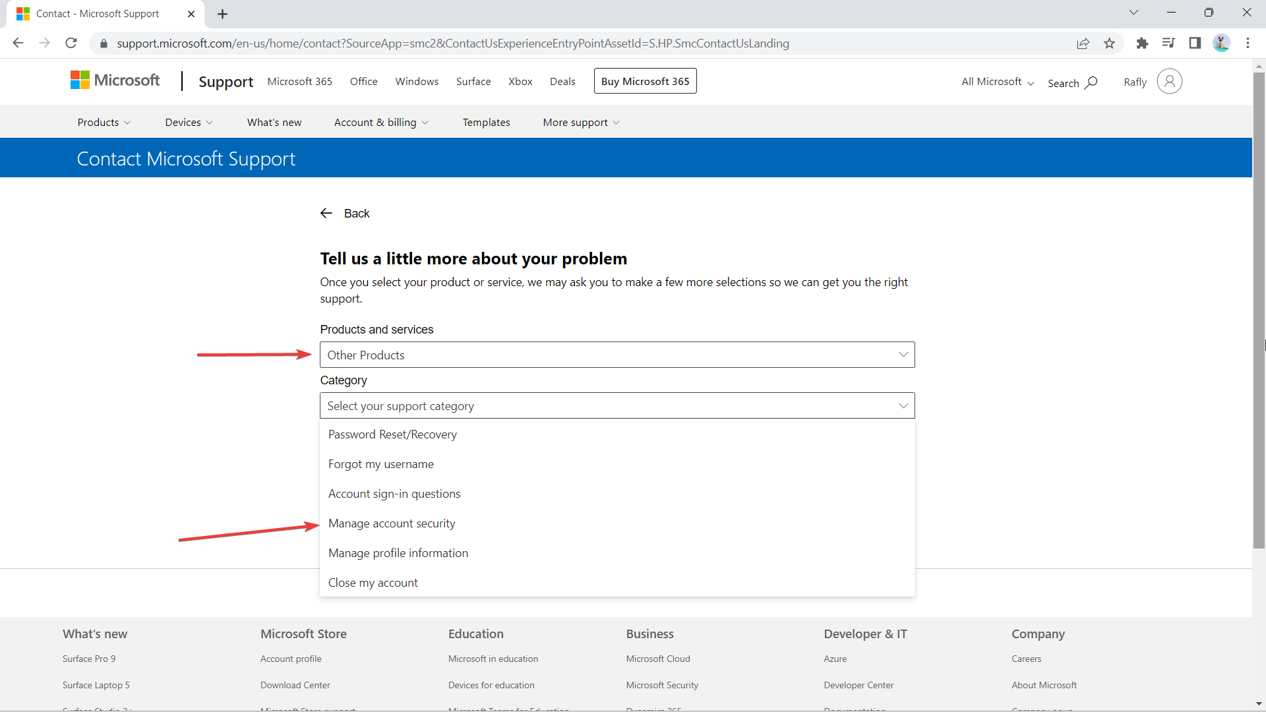The width and height of the screenshot is (1266, 712).
Task: Open Chrome three-dot menu
Action: coord(1248,44)
